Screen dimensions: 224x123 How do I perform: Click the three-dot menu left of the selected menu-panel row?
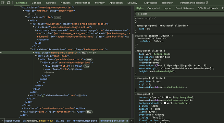pos(1,53)
